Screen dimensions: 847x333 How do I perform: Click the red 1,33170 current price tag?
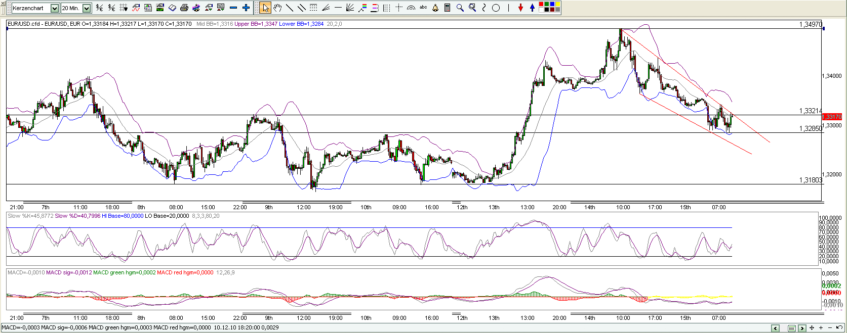point(832,117)
